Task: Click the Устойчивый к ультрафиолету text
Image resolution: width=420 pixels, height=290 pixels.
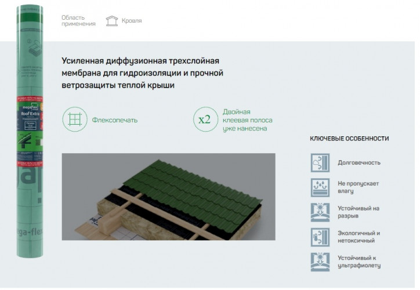Action: point(359,262)
